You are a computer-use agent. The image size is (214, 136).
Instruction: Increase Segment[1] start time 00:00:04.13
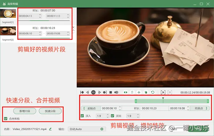click(x=40, y=15)
